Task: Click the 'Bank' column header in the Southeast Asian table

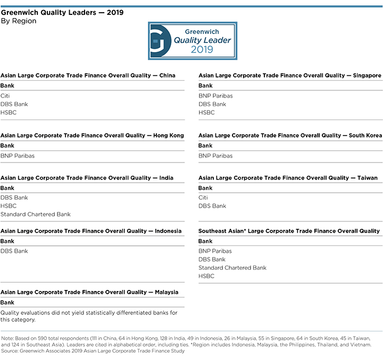Action: [206, 241]
